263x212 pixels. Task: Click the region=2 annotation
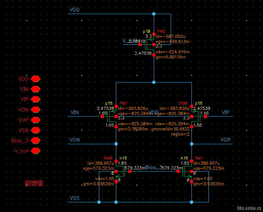(180, 134)
